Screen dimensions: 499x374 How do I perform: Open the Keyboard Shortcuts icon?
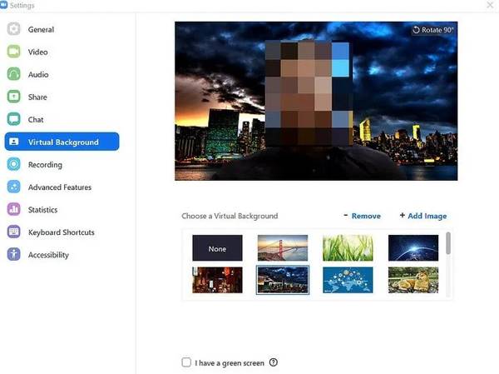[13, 232]
